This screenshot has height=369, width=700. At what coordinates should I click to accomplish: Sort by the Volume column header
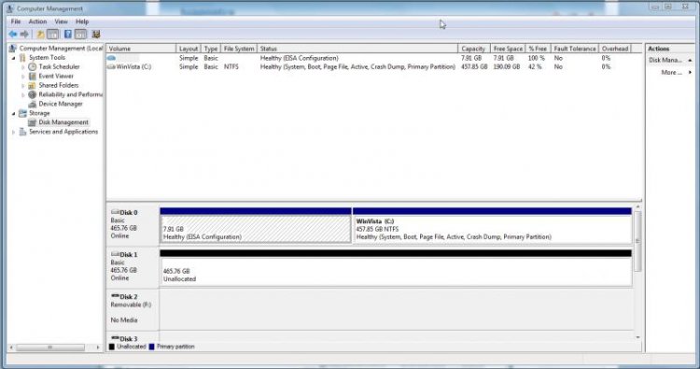pos(141,49)
